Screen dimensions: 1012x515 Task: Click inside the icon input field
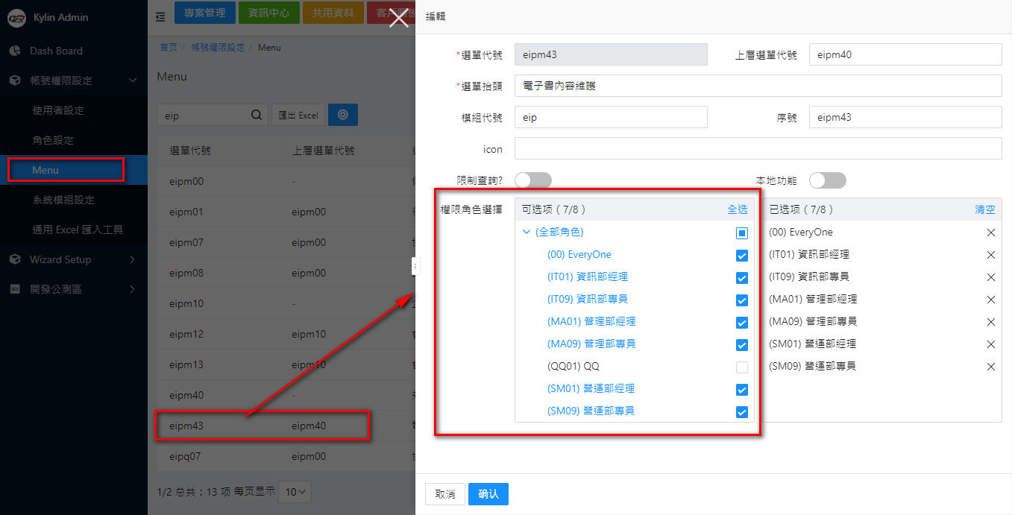(x=758, y=149)
